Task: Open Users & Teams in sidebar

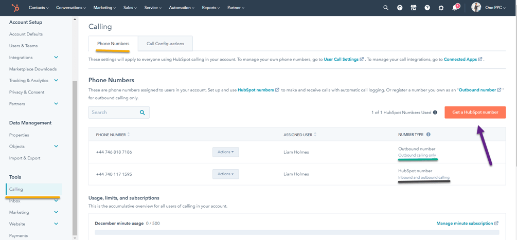Action: 24,46
